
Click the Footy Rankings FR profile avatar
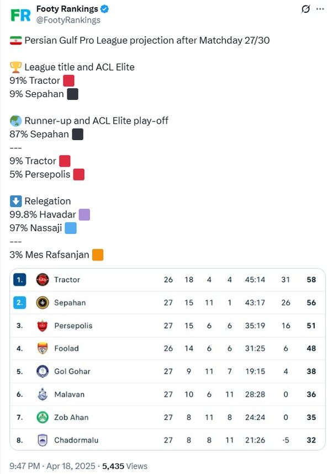(x=20, y=14)
